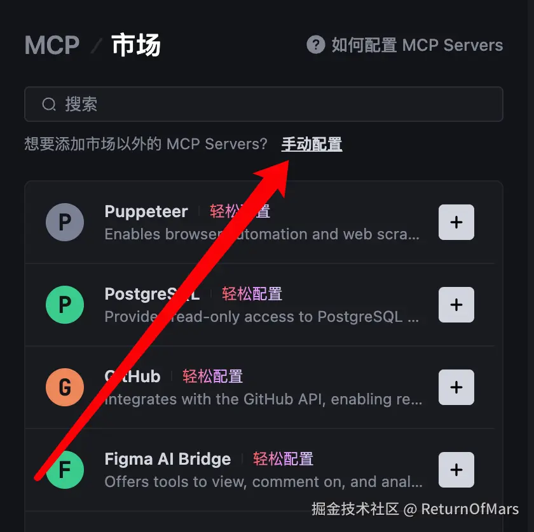Click Figma AI Bridge's 轻松配置 tag
534x532 pixels.
pos(283,459)
